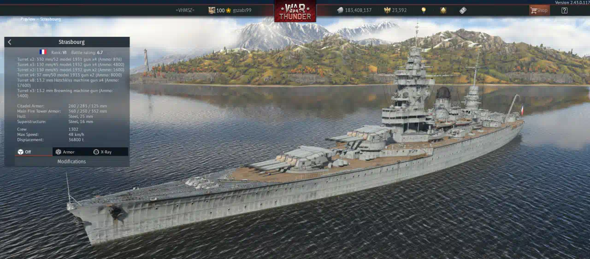Open the help question mark icon
The width and height of the screenshot is (590, 259).
[x=564, y=10]
